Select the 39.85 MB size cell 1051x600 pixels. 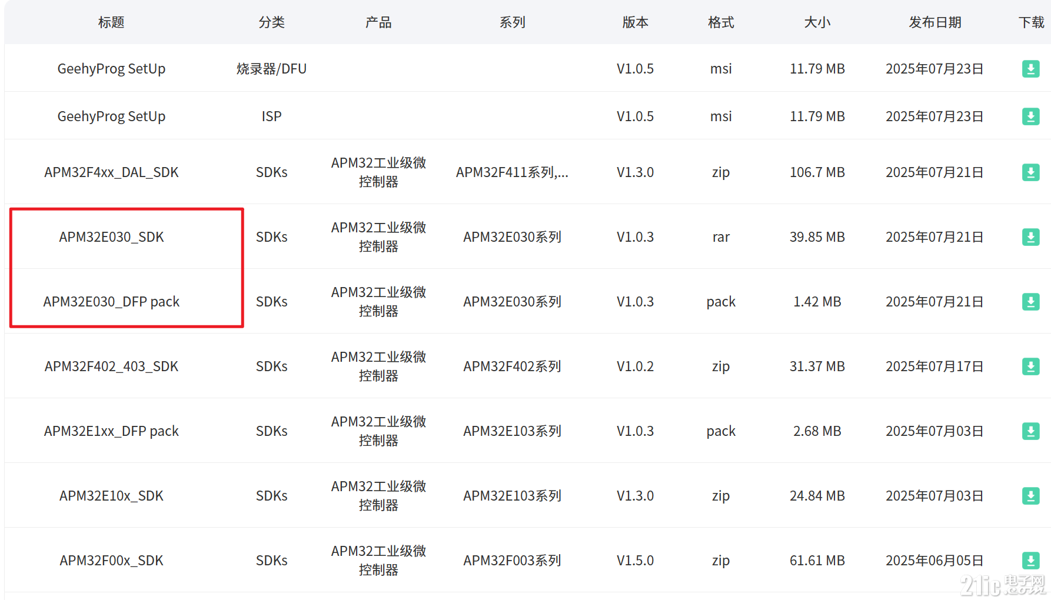point(817,237)
